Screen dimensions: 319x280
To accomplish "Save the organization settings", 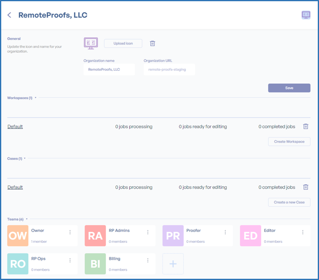I will (x=289, y=88).
